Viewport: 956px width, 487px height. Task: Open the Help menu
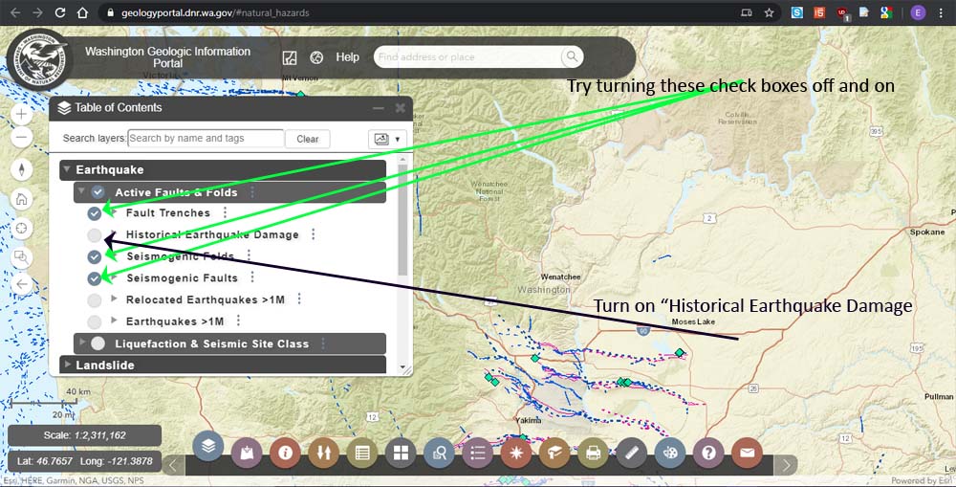pos(347,57)
